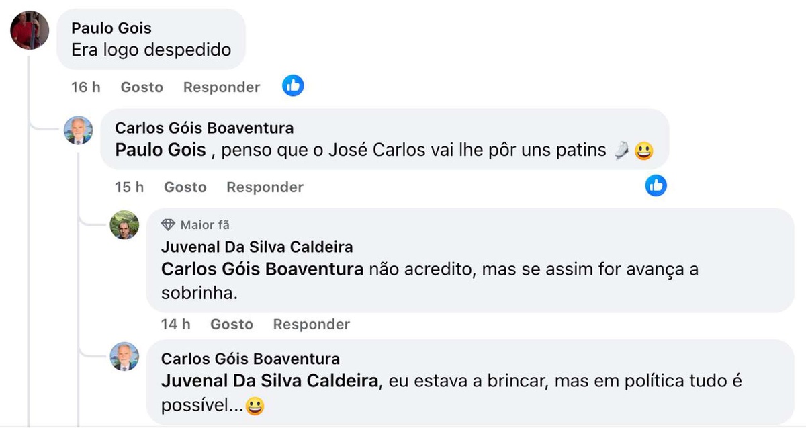This screenshot has height=428, width=806.
Task: Open Paulo Gois's profile from the author name
Action: click(x=111, y=28)
